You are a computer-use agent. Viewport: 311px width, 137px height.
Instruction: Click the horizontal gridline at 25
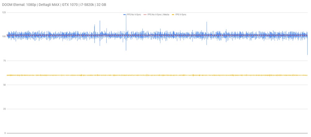[x=157, y=109]
